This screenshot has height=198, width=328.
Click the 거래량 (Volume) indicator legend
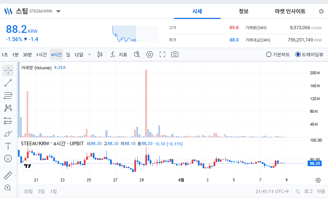(x=36, y=68)
